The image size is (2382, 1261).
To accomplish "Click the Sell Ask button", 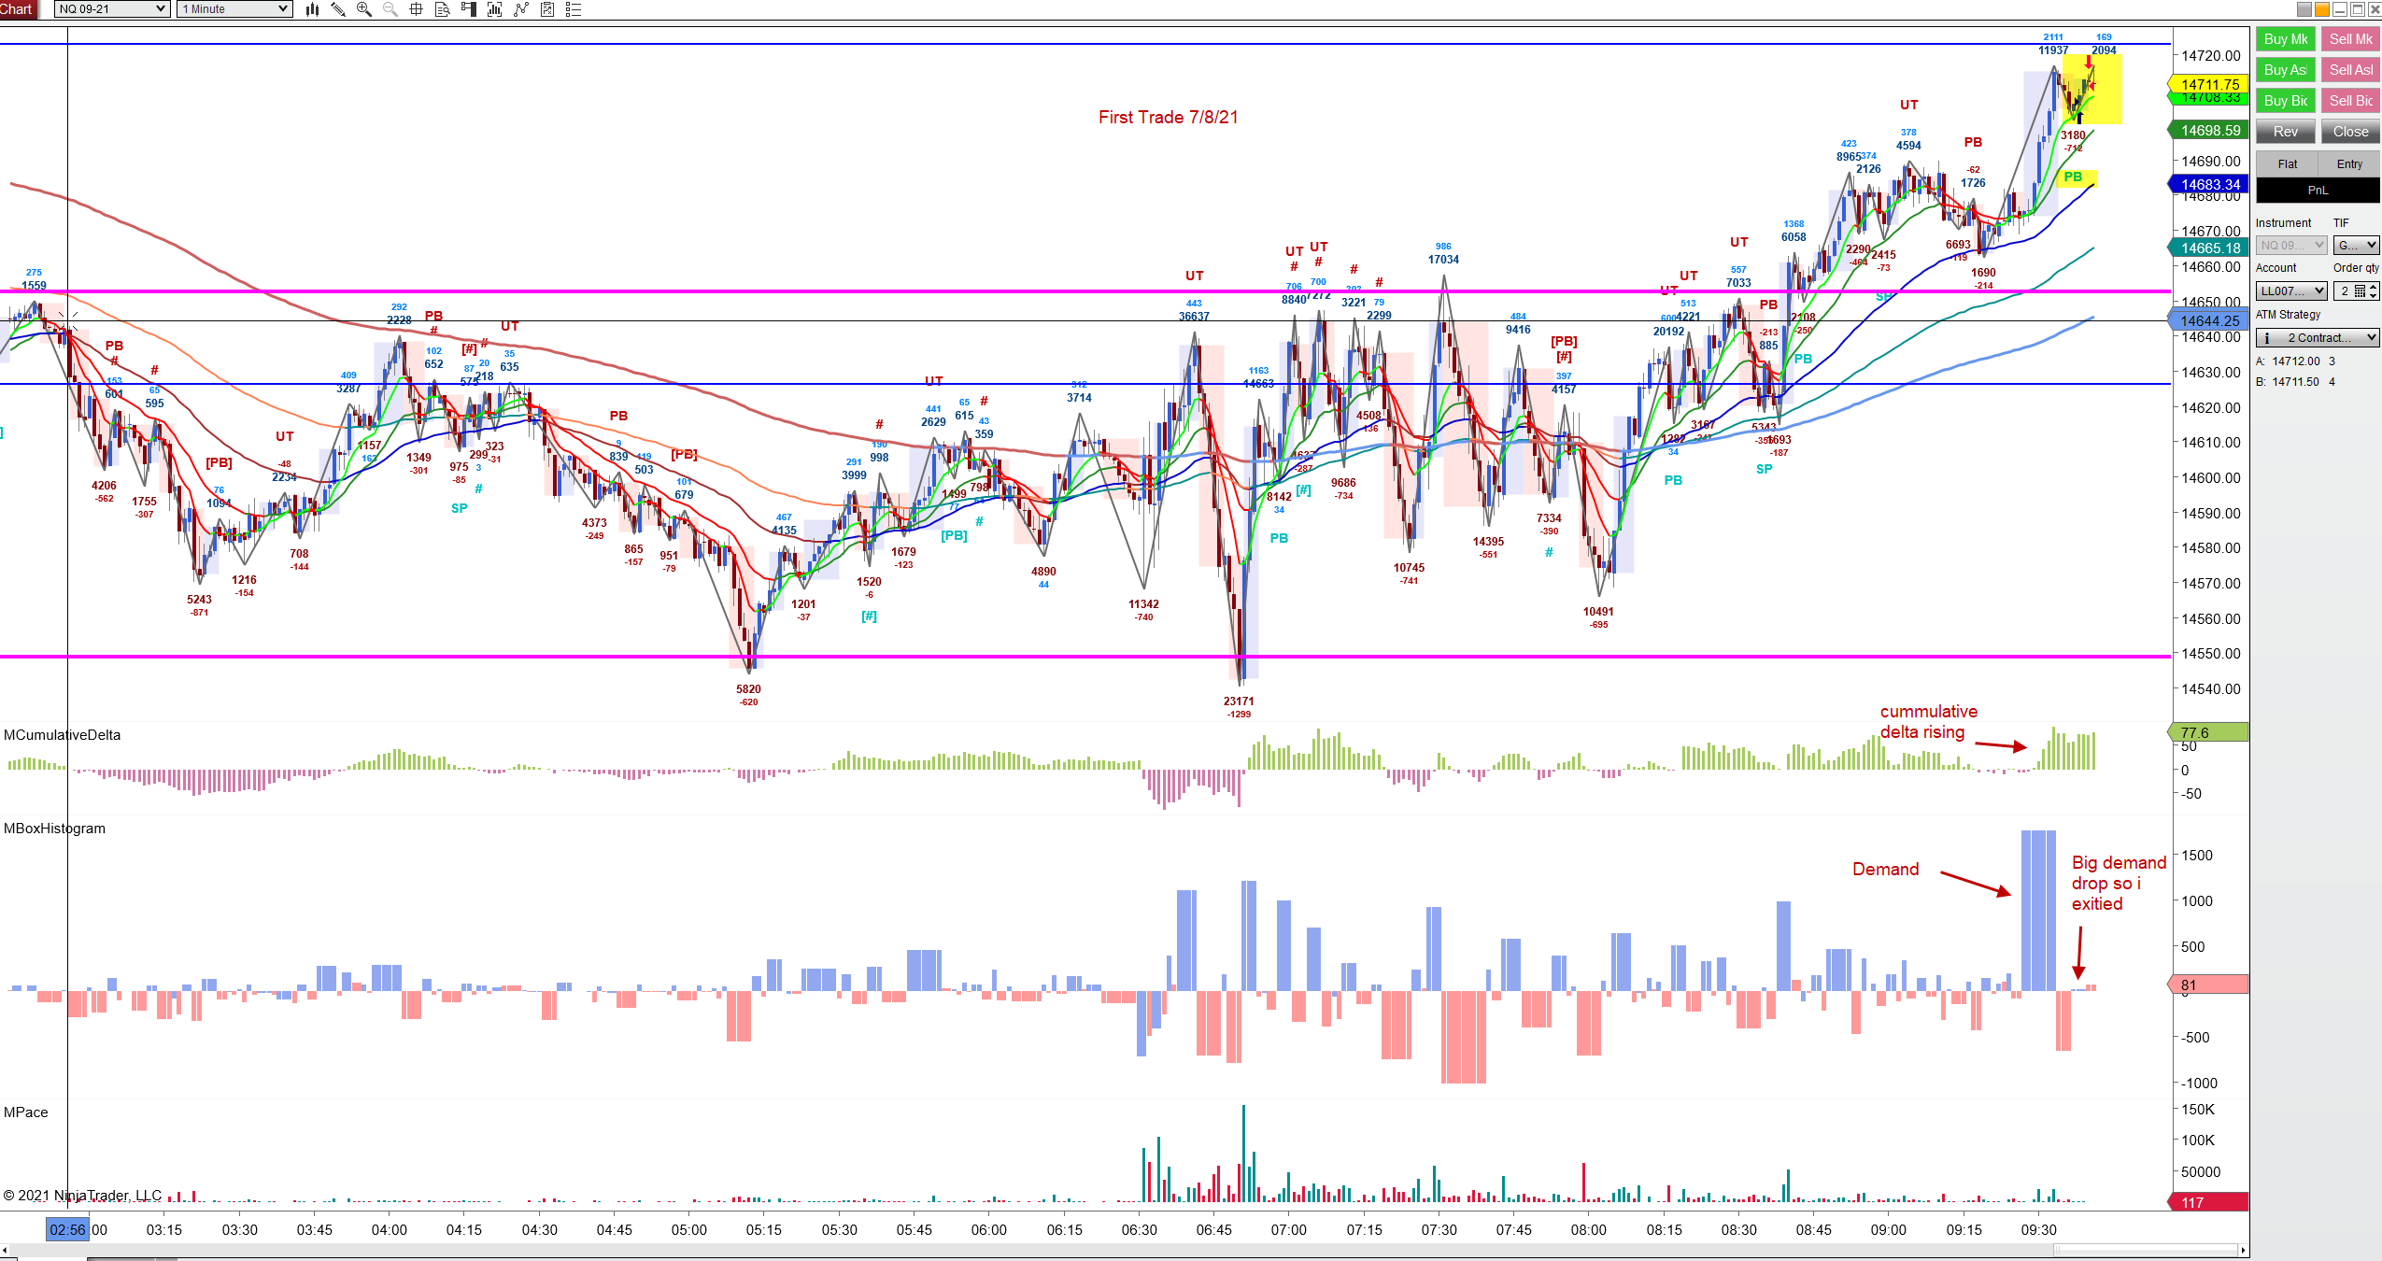I will (x=2350, y=70).
